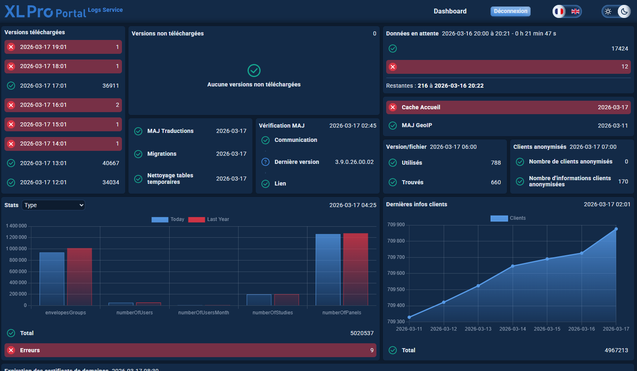Enable dark mode with the moon icon

(x=624, y=11)
